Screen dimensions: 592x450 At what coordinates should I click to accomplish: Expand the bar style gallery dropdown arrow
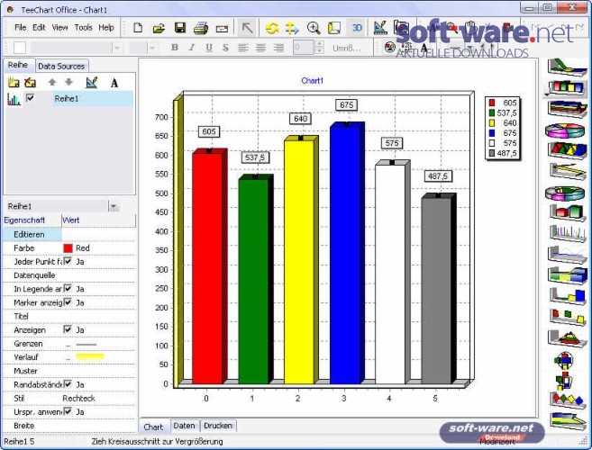pos(546,94)
